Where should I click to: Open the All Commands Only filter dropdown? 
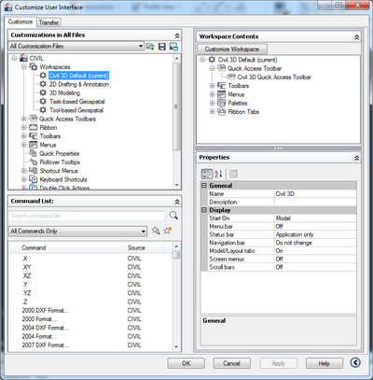click(143, 232)
